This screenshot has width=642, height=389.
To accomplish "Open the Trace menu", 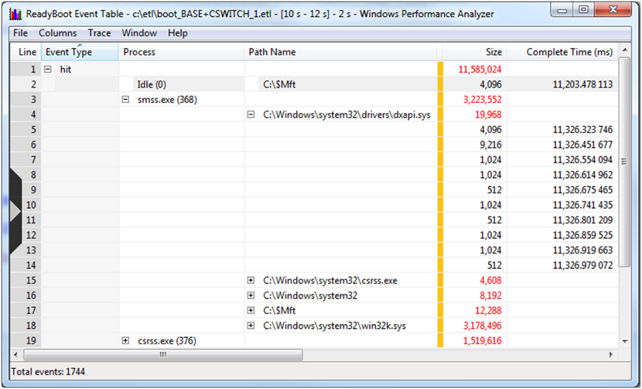I will coord(100,33).
